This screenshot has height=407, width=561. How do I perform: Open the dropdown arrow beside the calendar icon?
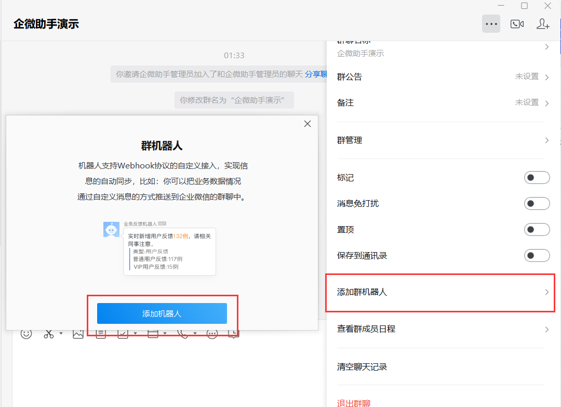[x=165, y=333]
